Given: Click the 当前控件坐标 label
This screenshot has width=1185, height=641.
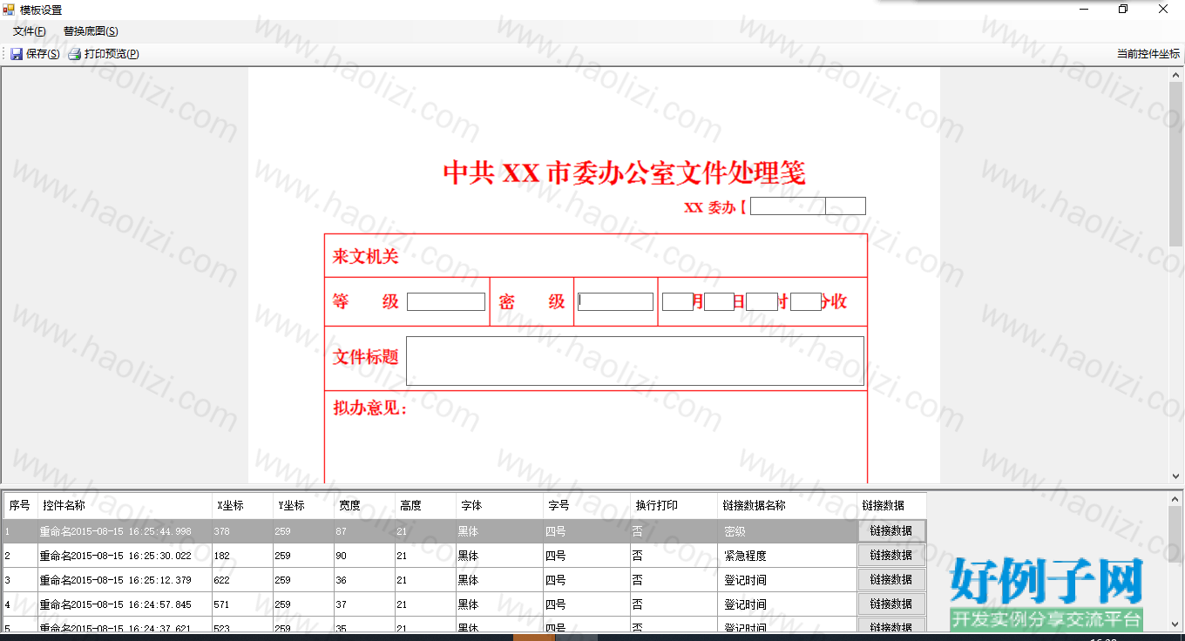Looking at the screenshot, I should 1148,54.
